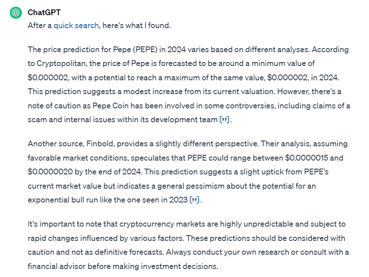
Task: Click the ChatGPT logo avatar
Action: [x=16, y=12]
